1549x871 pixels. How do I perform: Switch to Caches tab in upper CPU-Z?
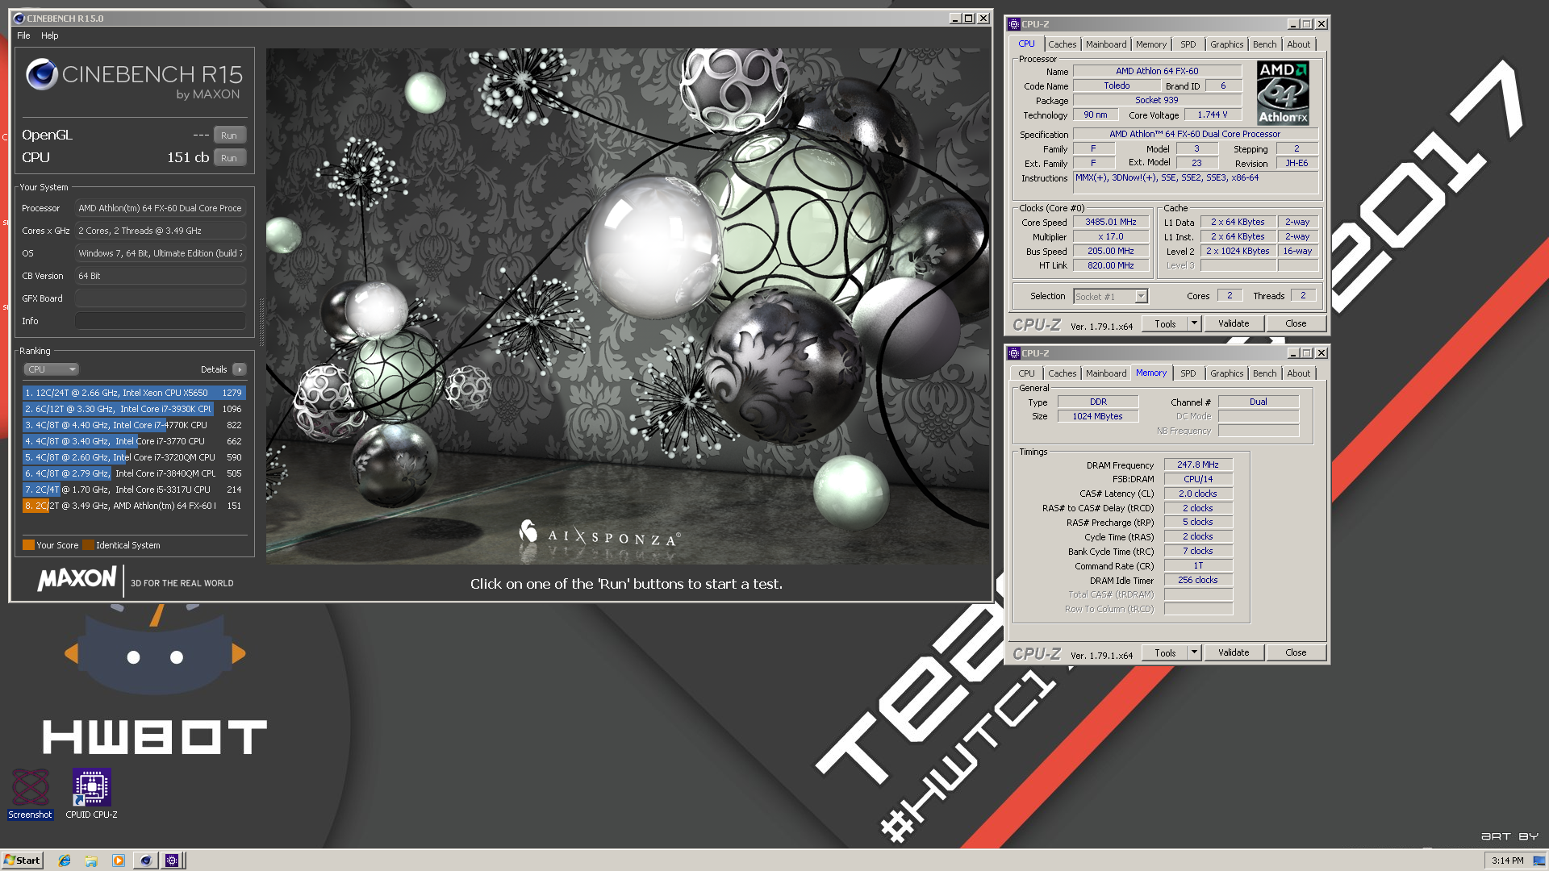(1062, 44)
